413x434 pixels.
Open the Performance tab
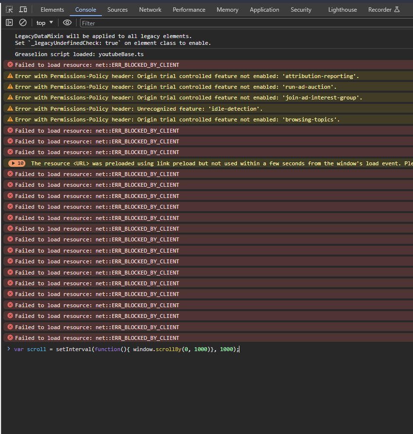[x=189, y=10]
